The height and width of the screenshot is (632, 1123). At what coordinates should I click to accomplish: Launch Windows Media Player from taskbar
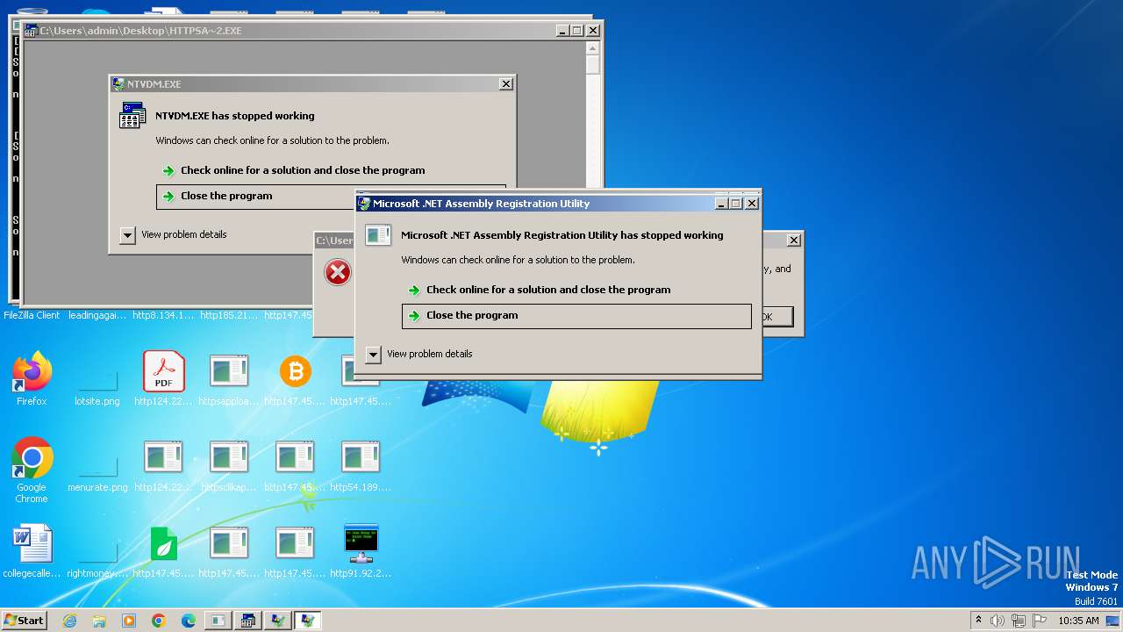coord(129,621)
